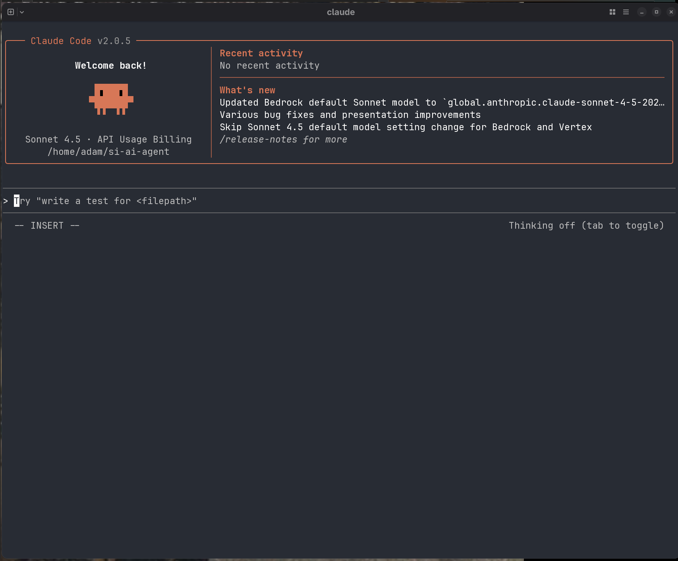Toggle the Thinking off indicator
Viewport: 678px width, 561px height.
pyautogui.click(x=586, y=226)
